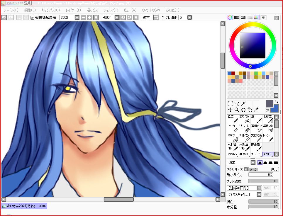Click the gray foreground color box
Viewport: 283px width, 216px height.
pos(269,103)
